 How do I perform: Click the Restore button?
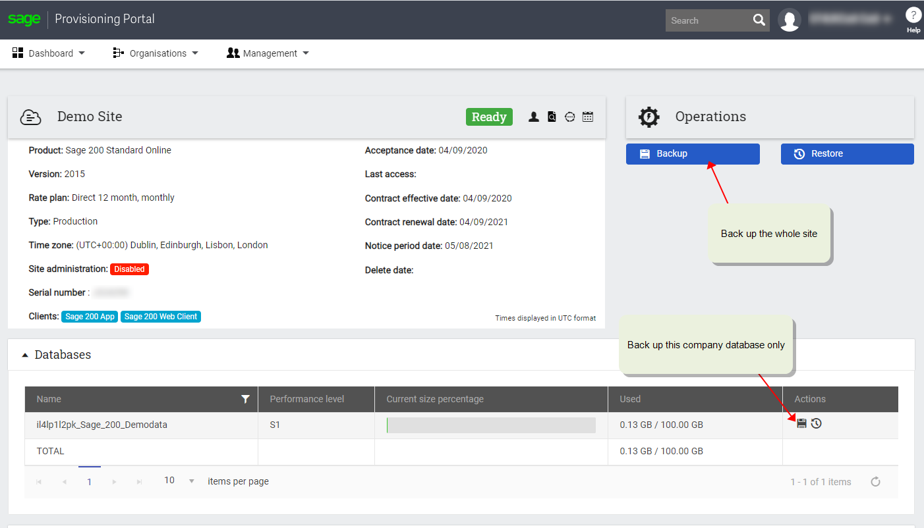[x=848, y=154]
